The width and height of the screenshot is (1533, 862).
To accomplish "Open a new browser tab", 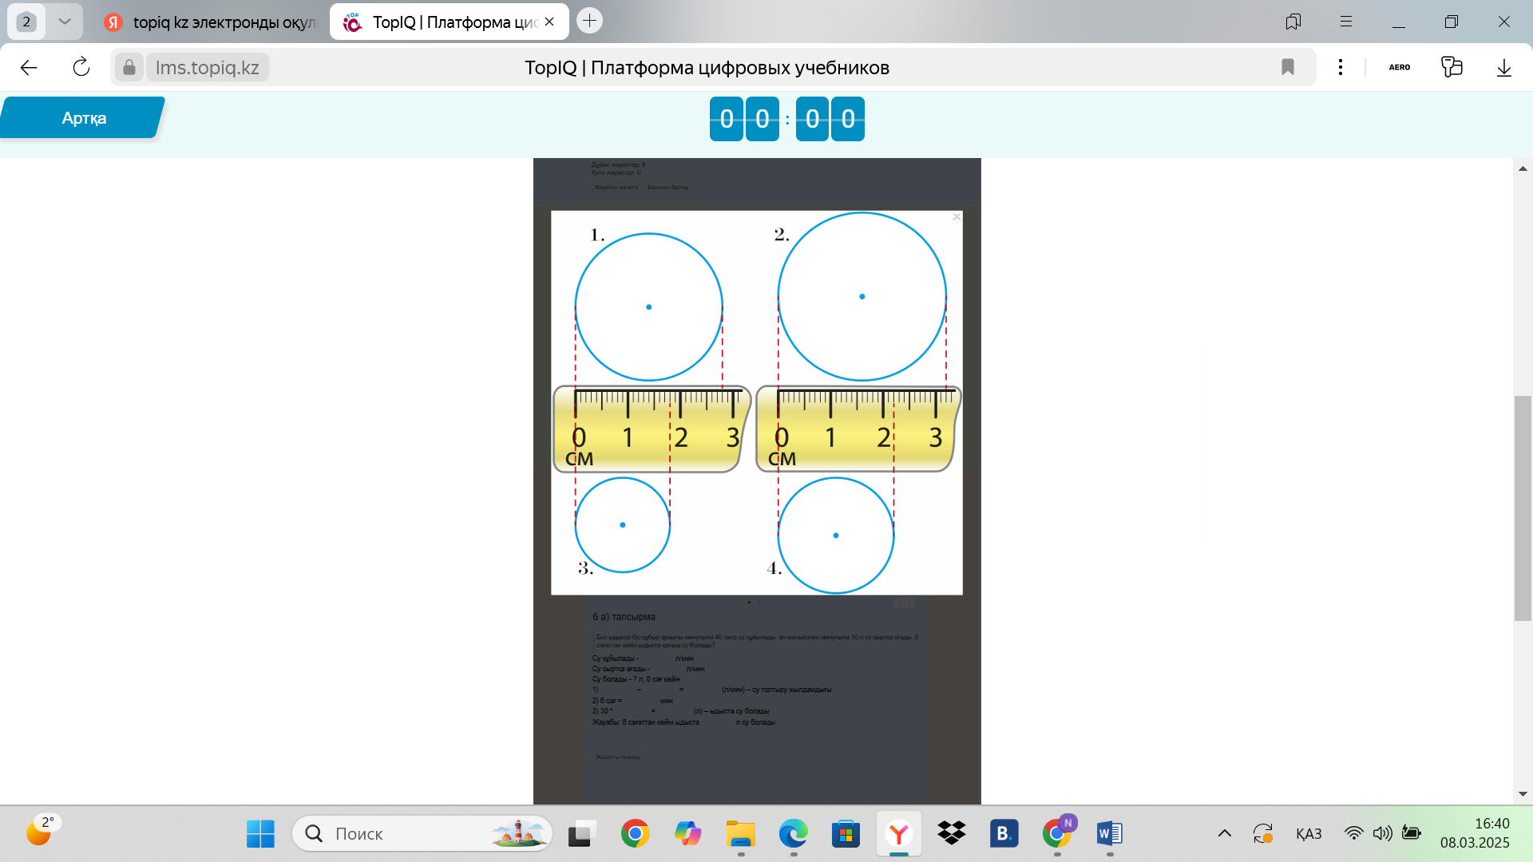I will tap(589, 22).
